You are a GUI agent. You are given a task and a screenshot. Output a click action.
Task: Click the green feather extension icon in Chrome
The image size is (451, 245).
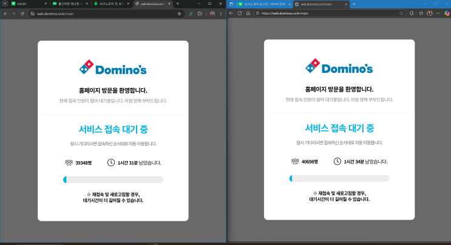pyautogui.click(x=191, y=13)
